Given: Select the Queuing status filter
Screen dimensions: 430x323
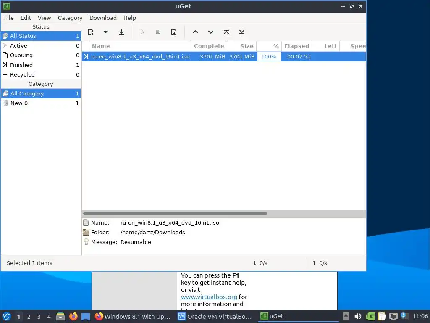Looking at the screenshot, I should pos(41,55).
